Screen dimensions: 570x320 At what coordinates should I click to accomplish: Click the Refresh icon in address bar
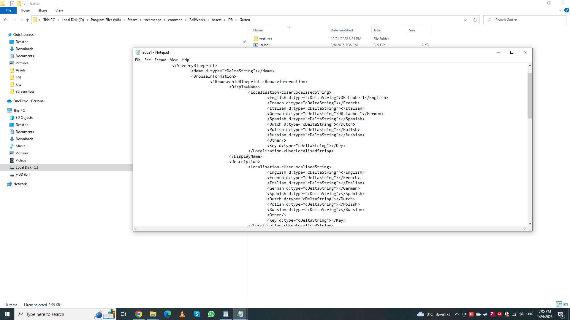(475, 20)
